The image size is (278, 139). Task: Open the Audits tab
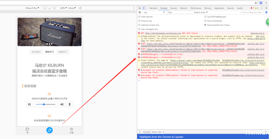(240, 8)
